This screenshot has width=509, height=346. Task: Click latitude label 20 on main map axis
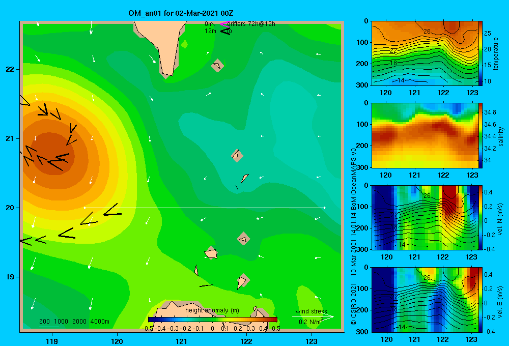click(x=10, y=208)
